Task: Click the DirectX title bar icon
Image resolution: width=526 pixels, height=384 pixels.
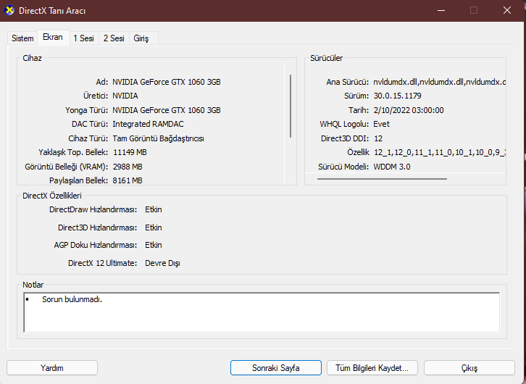Action: [9, 10]
